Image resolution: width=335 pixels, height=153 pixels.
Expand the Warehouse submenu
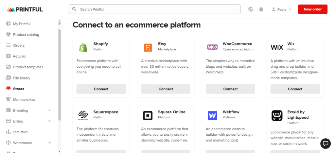(x=50, y=143)
